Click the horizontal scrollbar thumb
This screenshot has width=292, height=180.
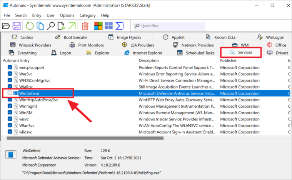85,138
